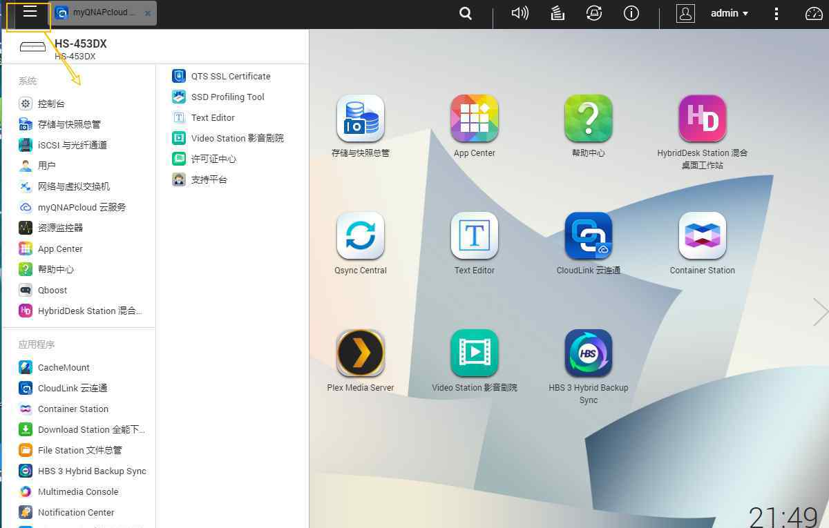Open the hamburger main menu button
This screenshot has width=829, height=528.
coord(30,12)
